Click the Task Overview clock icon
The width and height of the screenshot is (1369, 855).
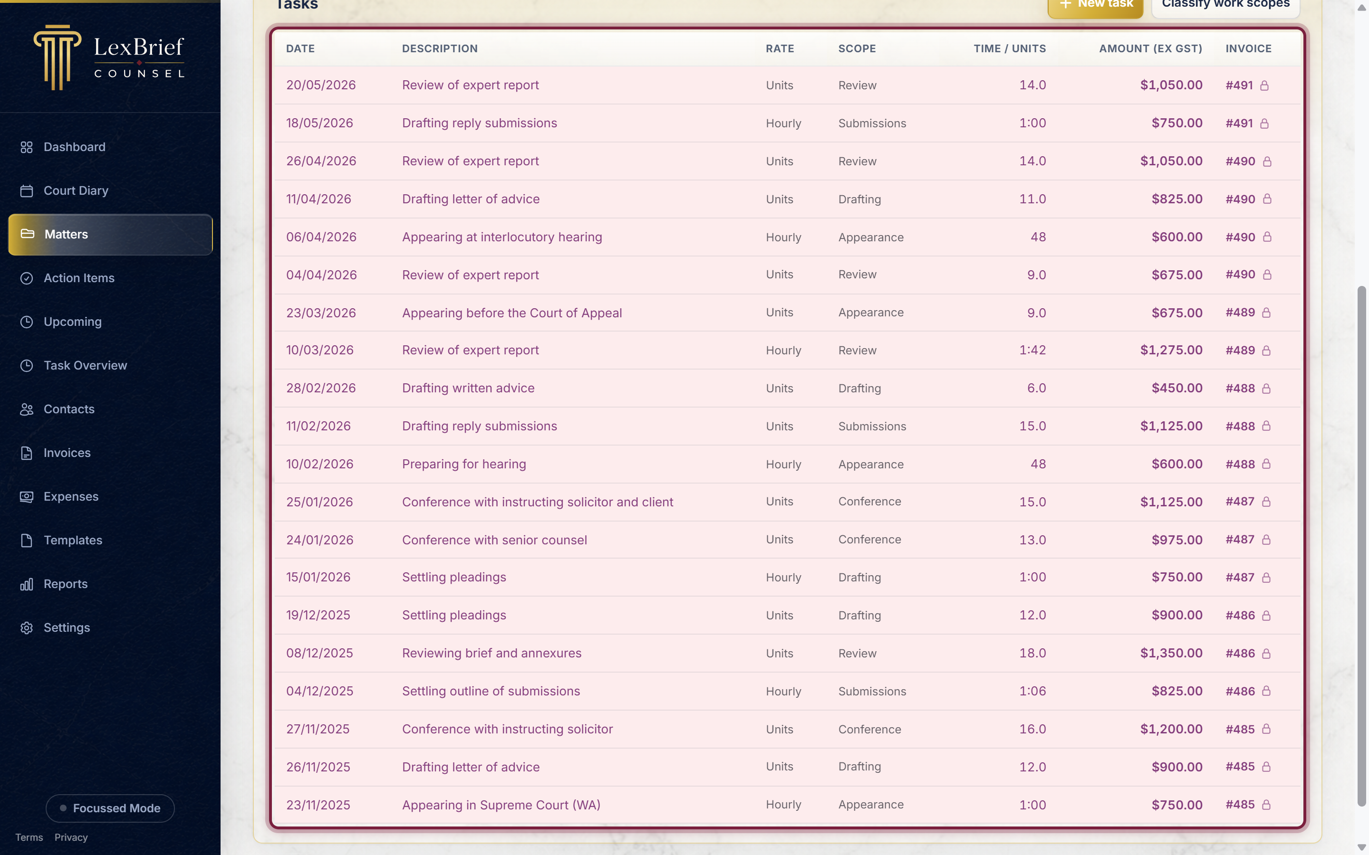coord(27,365)
